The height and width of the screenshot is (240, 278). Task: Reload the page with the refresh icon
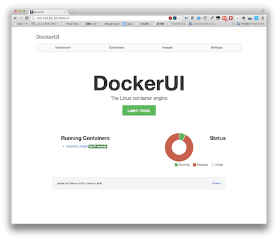pos(27,18)
